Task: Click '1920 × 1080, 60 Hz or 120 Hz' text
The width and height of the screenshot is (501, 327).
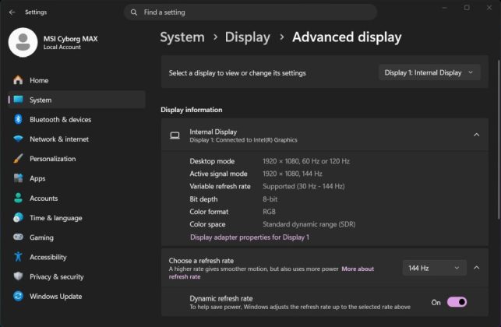Action: (x=306, y=161)
